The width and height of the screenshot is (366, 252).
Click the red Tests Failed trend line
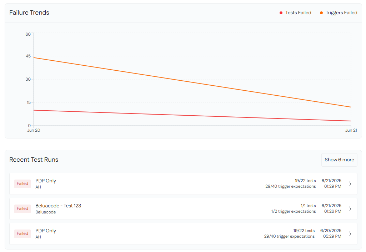tap(193, 116)
